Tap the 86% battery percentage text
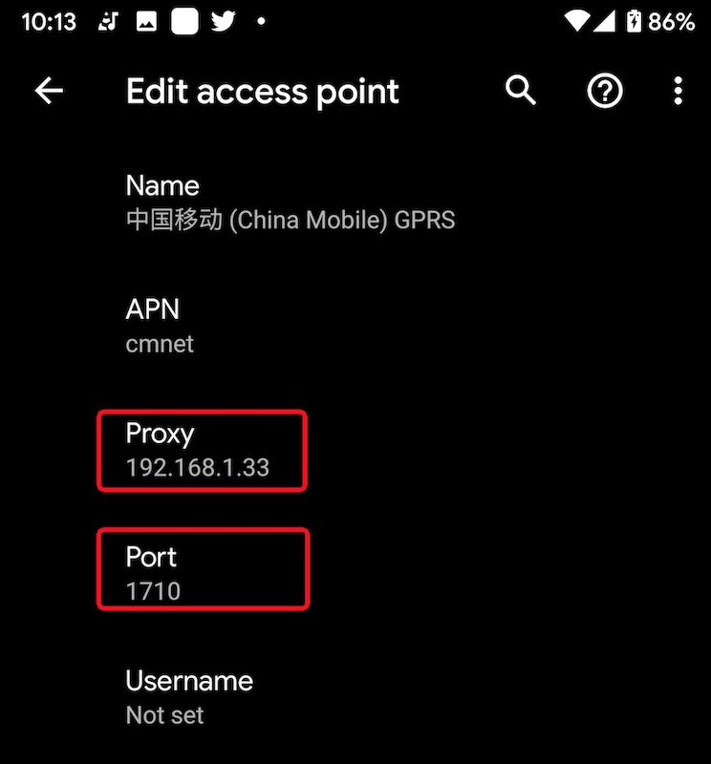Viewport: 711px width, 764px height. [672, 22]
